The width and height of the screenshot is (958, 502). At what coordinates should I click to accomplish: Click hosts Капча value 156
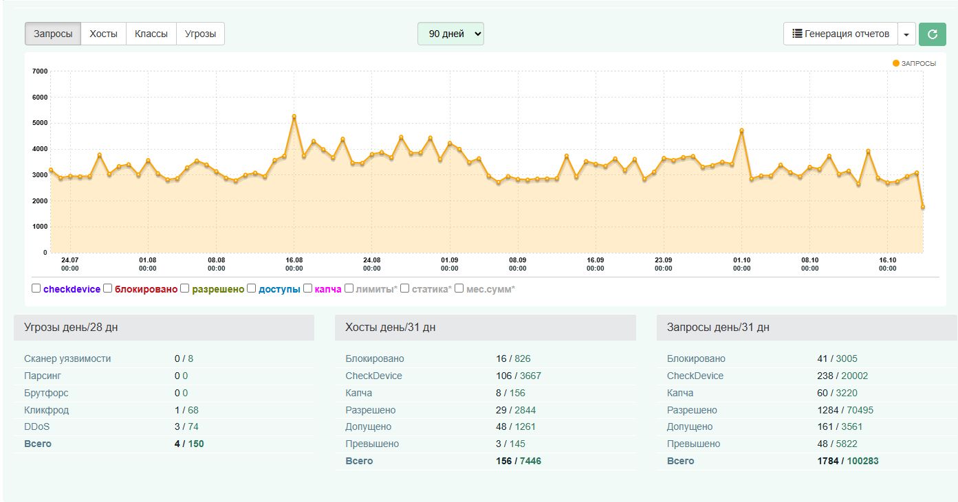[x=517, y=393]
